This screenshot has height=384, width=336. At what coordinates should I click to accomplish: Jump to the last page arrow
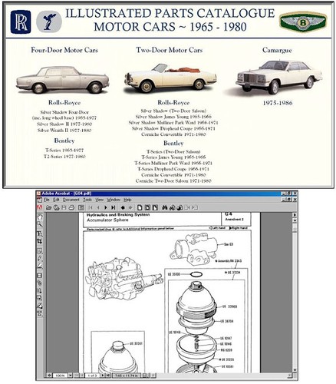[114, 207]
